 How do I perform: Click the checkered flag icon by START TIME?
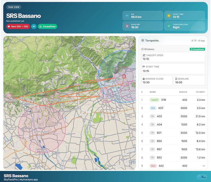[144, 67]
